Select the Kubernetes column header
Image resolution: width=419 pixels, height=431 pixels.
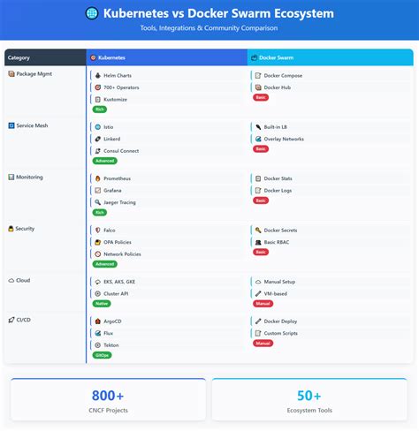coord(167,57)
